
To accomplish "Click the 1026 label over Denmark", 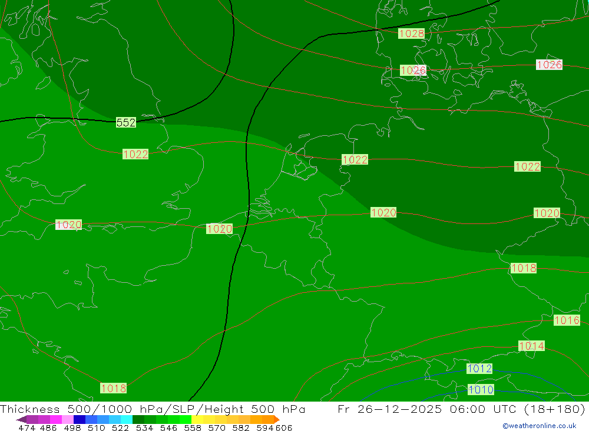I will (x=413, y=70).
